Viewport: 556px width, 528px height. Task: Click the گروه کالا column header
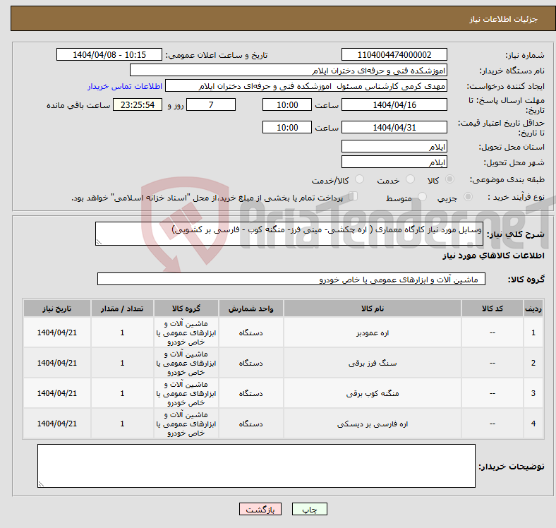[x=186, y=308]
